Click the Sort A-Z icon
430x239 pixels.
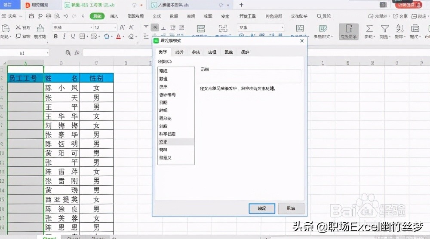tap(399, 28)
